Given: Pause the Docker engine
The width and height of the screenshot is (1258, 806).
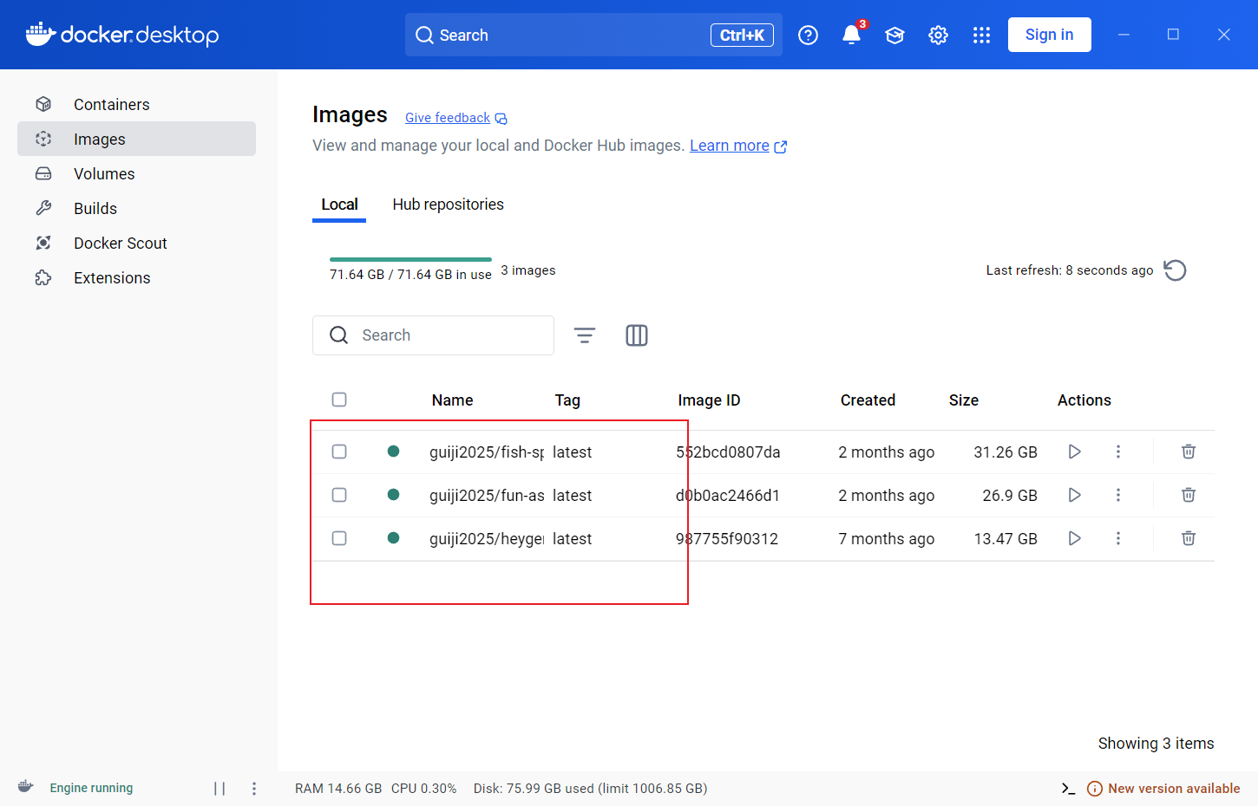Looking at the screenshot, I should [x=219, y=789].
